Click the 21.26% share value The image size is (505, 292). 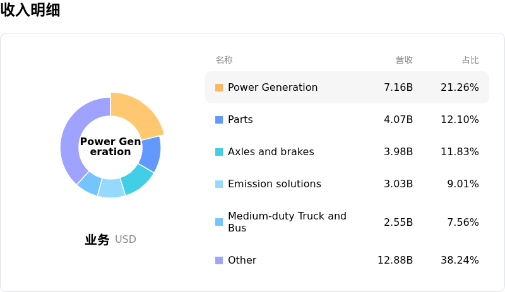point(460,88)
